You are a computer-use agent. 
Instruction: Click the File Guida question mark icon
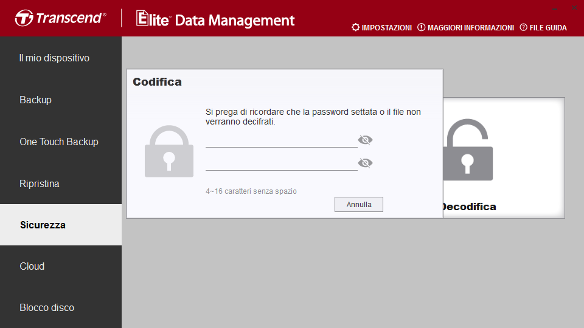pos(523,27)
